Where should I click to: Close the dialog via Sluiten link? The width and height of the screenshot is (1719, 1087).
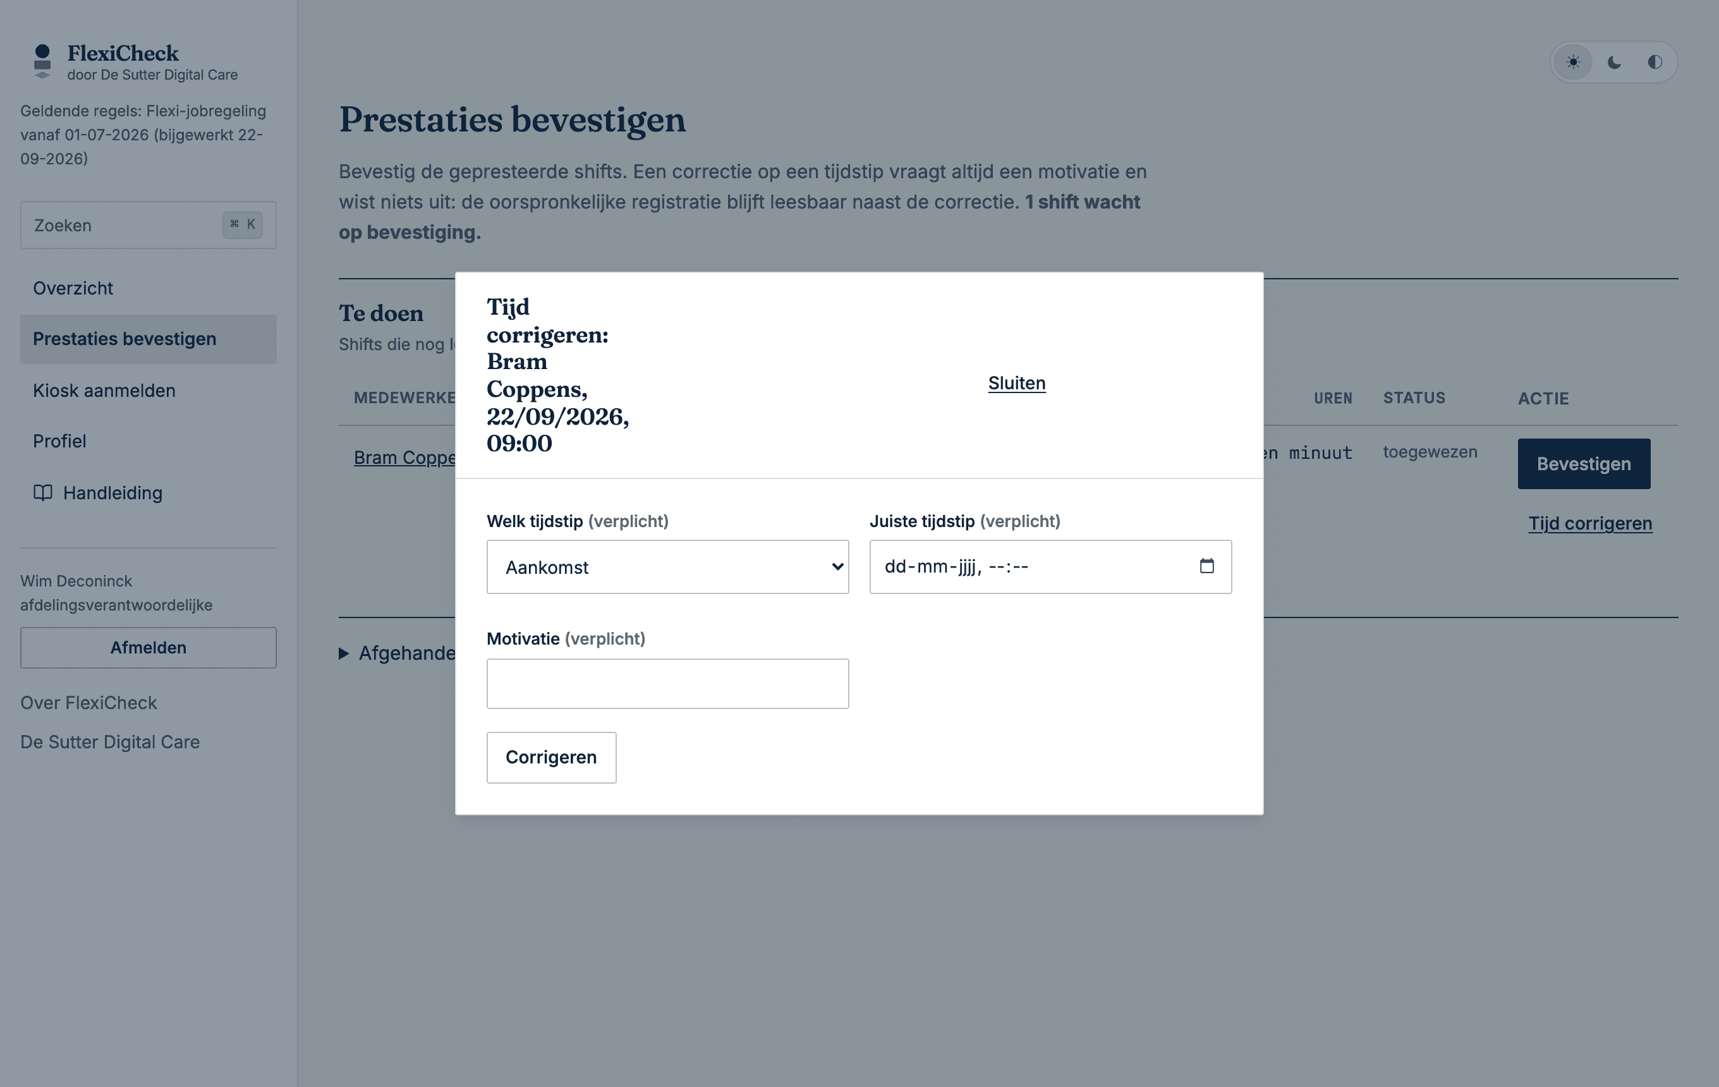[1017, 383]
